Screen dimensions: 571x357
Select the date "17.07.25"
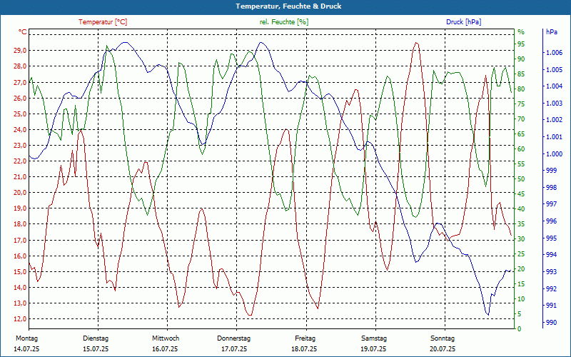coord(234,349)
